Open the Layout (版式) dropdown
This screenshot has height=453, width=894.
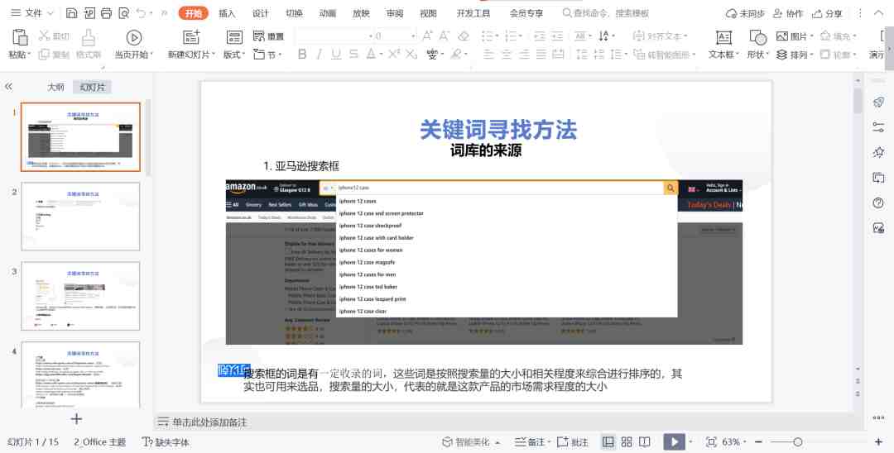233,55
